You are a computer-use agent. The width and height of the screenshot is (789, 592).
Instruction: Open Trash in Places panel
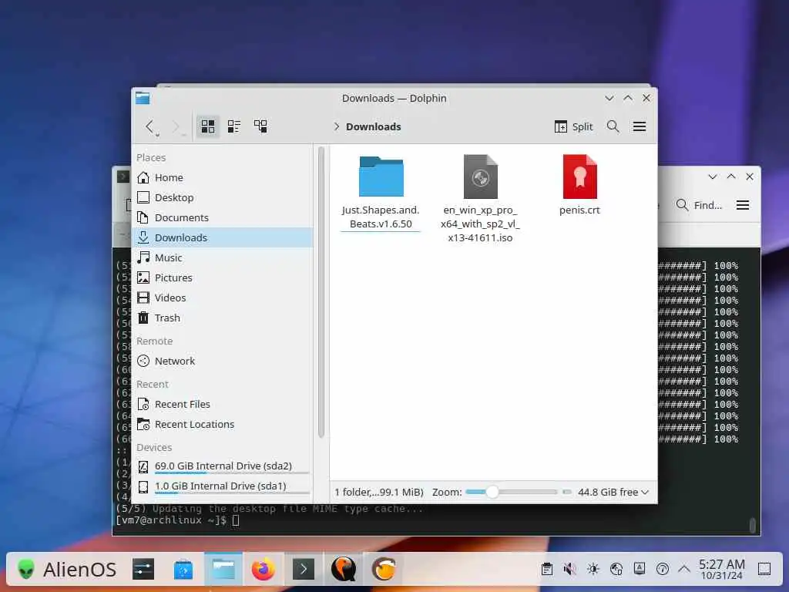tap(222, 318)
